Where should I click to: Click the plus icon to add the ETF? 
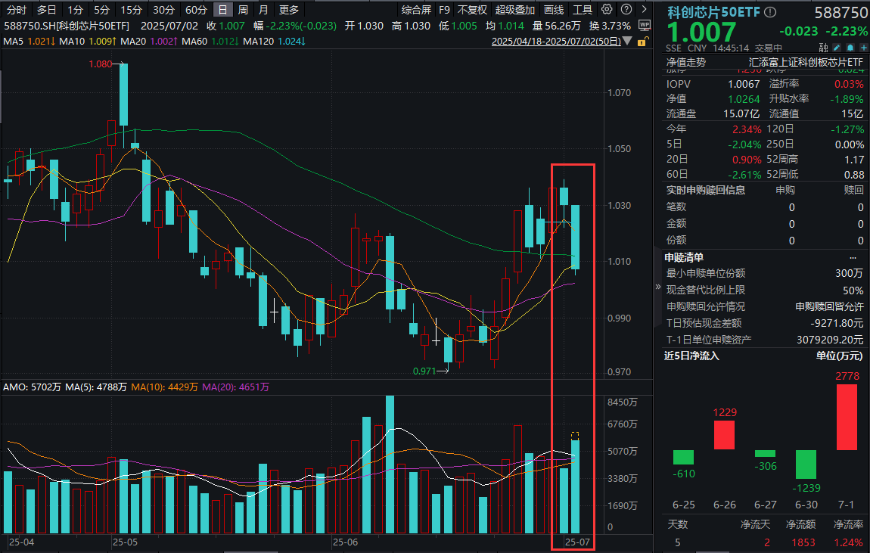pos(863,47)
